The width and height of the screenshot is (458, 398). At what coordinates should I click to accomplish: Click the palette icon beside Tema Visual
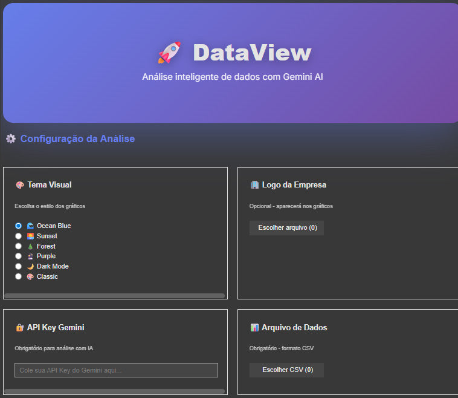[20, 185]
